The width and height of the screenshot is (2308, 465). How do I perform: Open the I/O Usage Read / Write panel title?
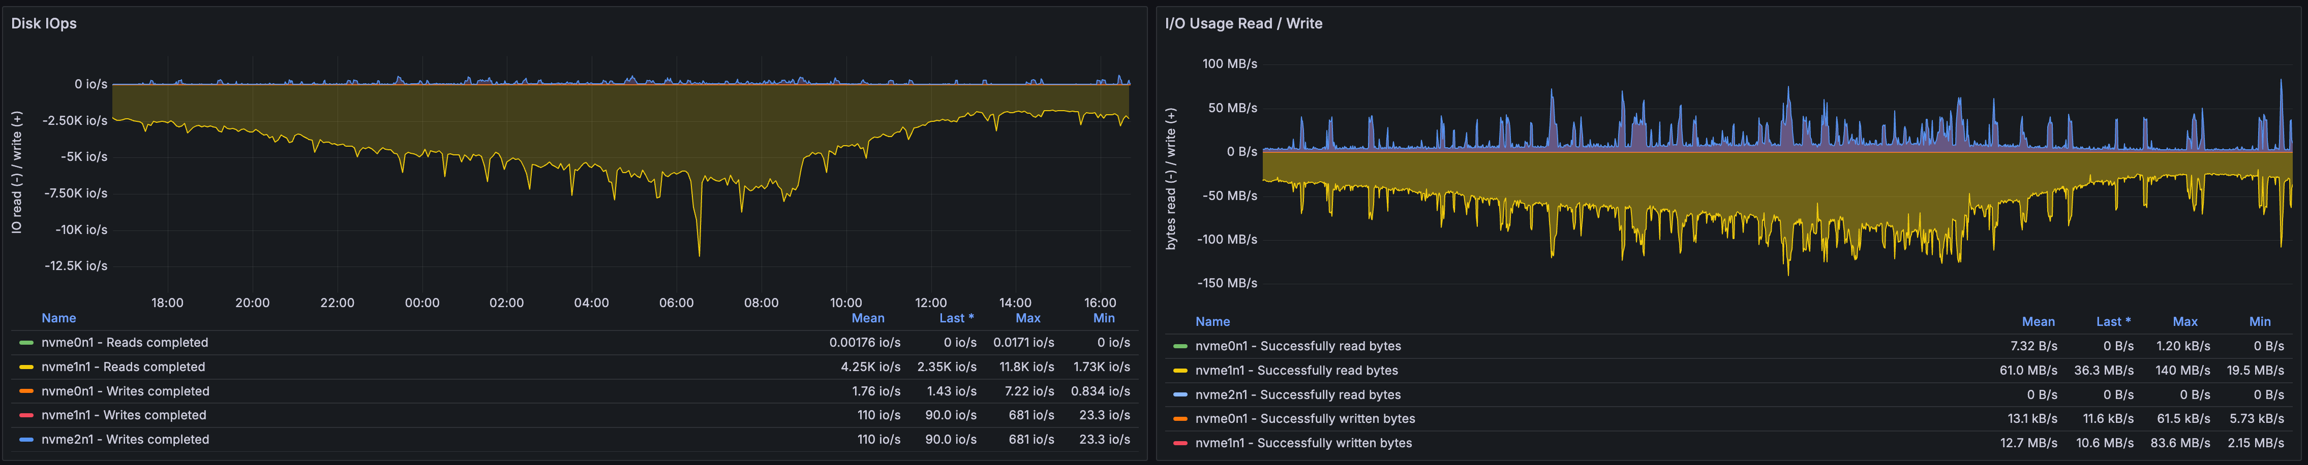pos(1242,23)
